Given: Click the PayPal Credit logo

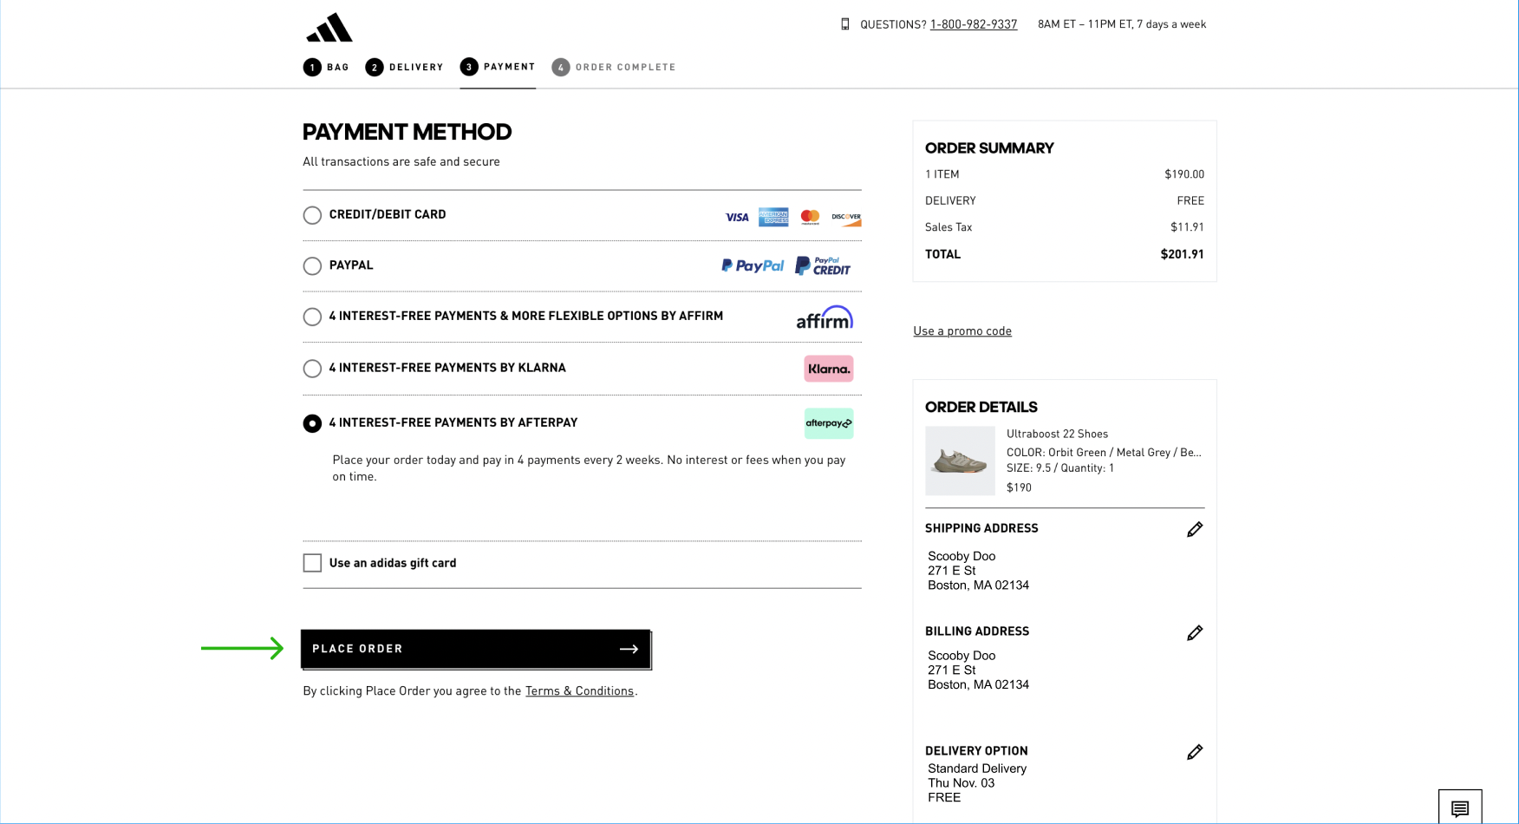Looking at the screenshot, I should pyautogui.click(x=822, y=266).
